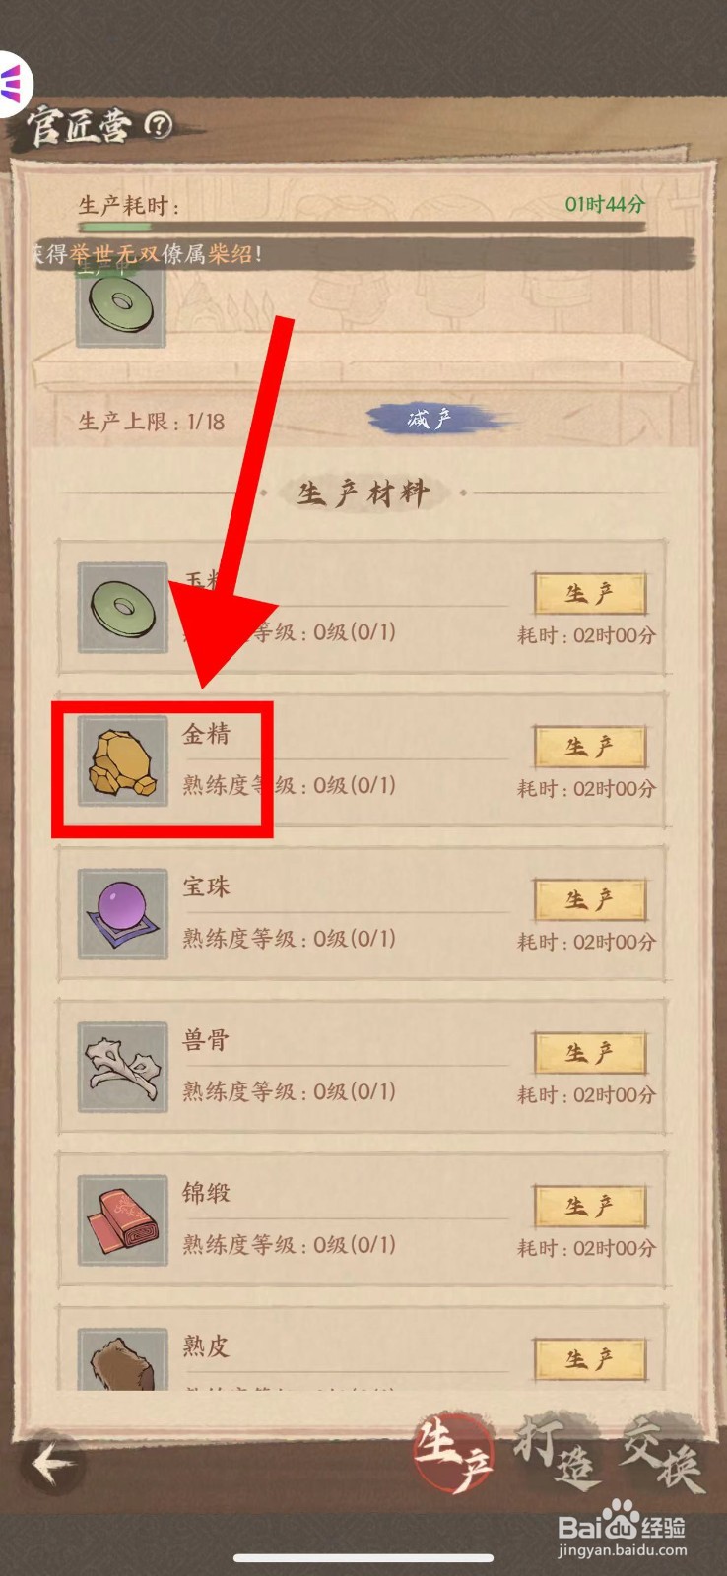Tap the green production time progress bar

coord(363,228)
